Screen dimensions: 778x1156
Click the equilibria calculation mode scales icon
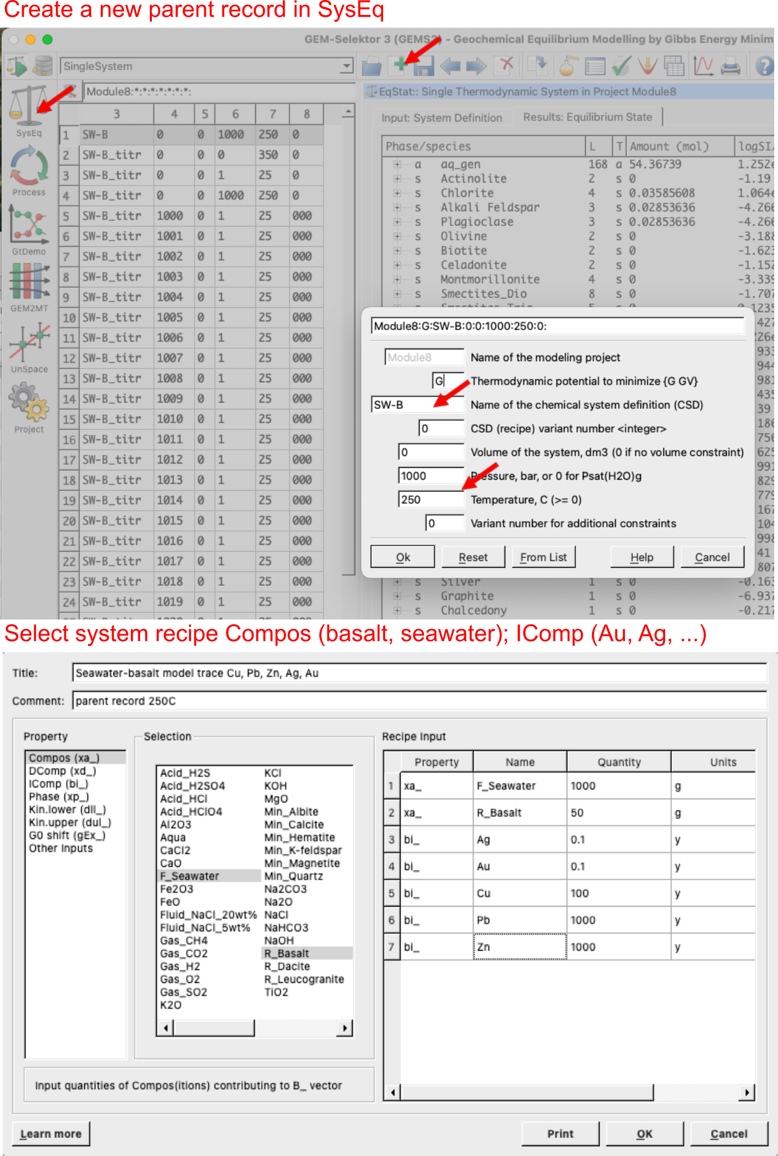tap(17, 66)
